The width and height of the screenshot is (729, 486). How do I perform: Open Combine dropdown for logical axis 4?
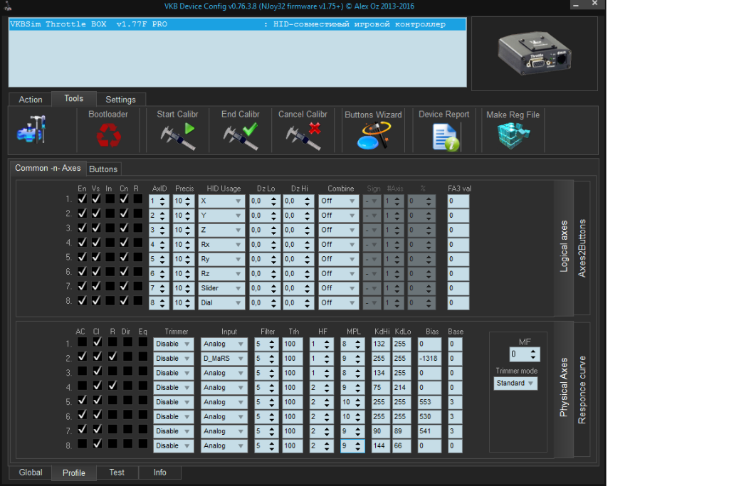(x=338, y=244)
